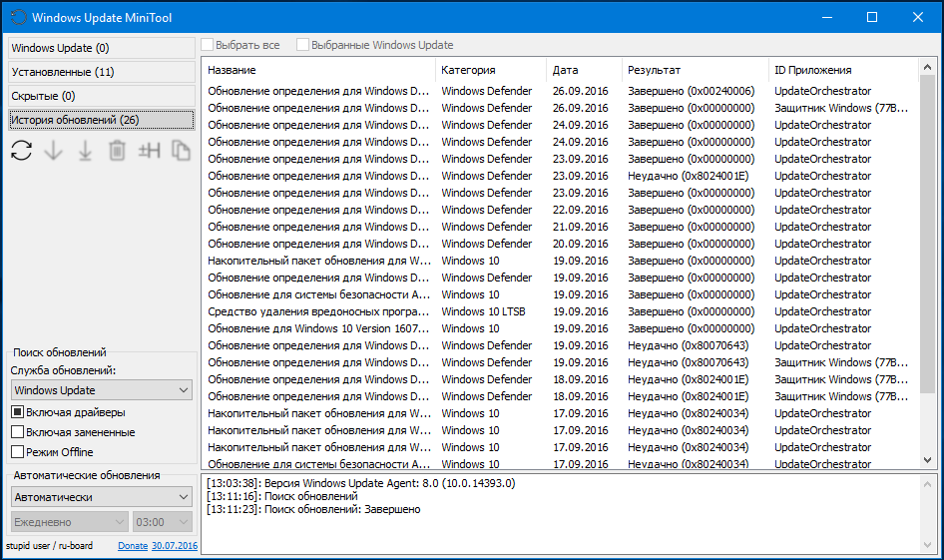
Task: Click the 'stupid user / ru-board' text
Action: (49, 546)
